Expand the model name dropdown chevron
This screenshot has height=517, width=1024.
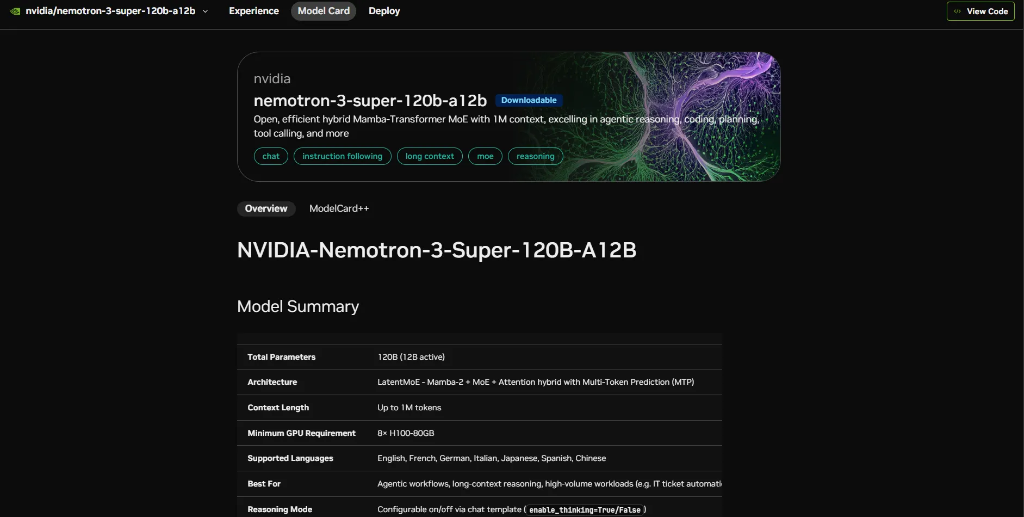[x=205, y=11]
